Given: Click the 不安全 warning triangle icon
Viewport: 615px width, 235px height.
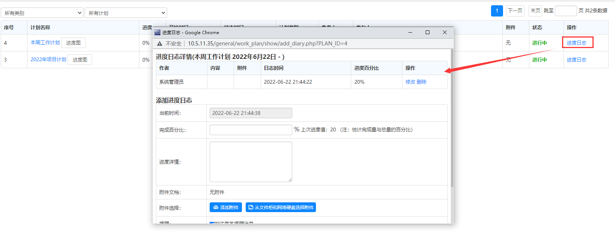Looking at the screenshot, I should [160, 44].
